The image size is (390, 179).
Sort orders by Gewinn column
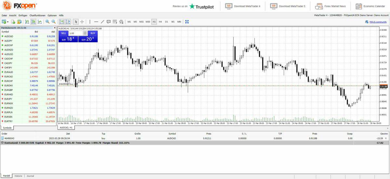coord(384,134)
